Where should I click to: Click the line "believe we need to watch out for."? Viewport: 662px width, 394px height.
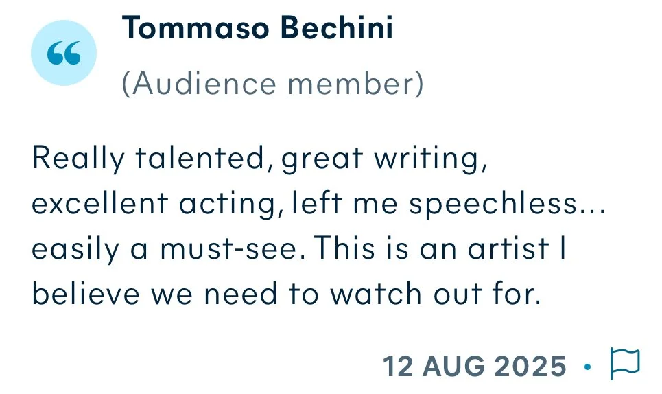[287, 294]
